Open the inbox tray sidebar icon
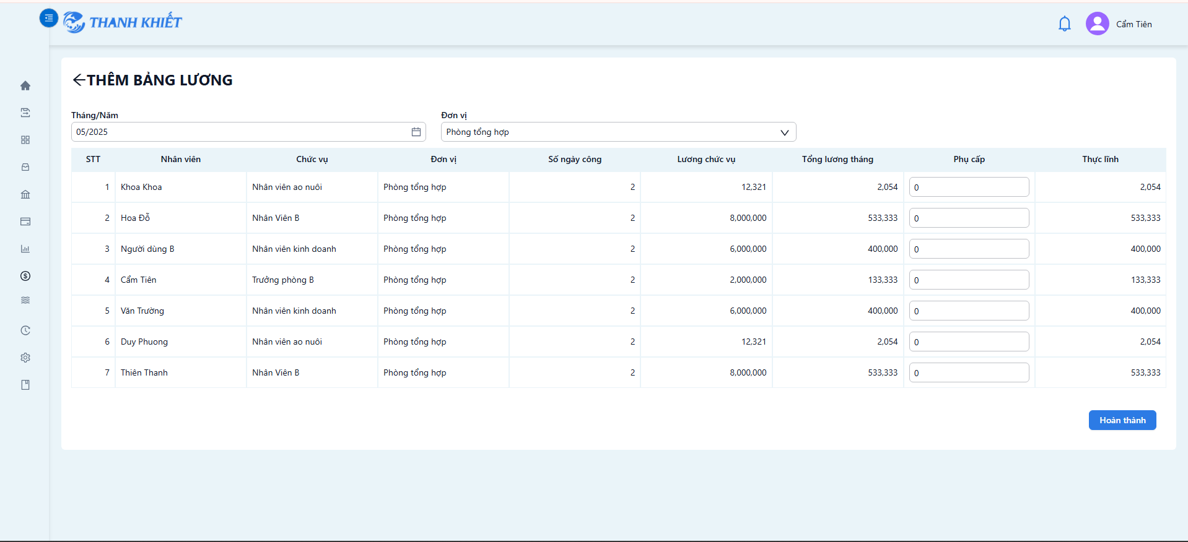1188x542 pixels. click(x=25, y=167)
